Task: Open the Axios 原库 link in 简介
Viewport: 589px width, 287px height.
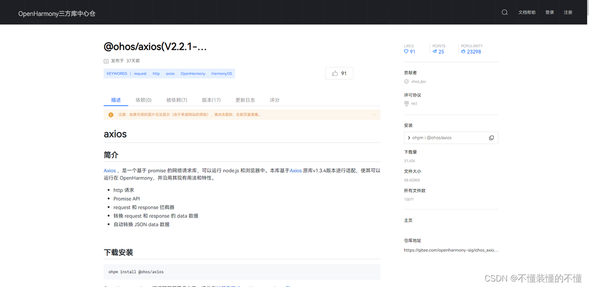Action: coord(295,171)
